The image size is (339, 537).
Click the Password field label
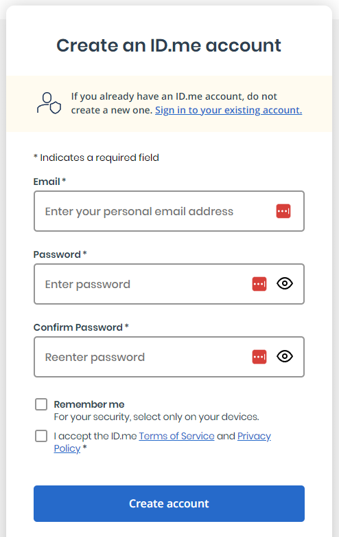tap(57, 254)
